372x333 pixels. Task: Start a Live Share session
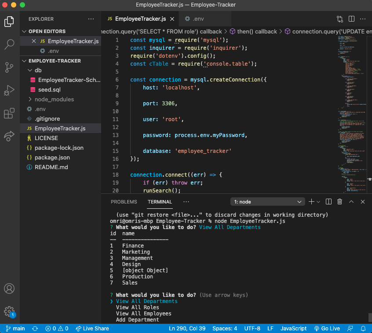pos(92,328)
